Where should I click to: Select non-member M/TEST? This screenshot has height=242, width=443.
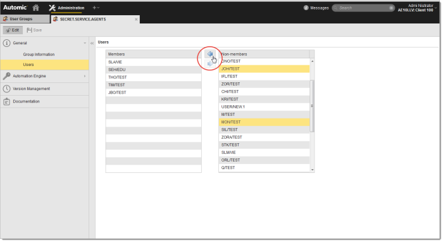(x=264, y=115)
